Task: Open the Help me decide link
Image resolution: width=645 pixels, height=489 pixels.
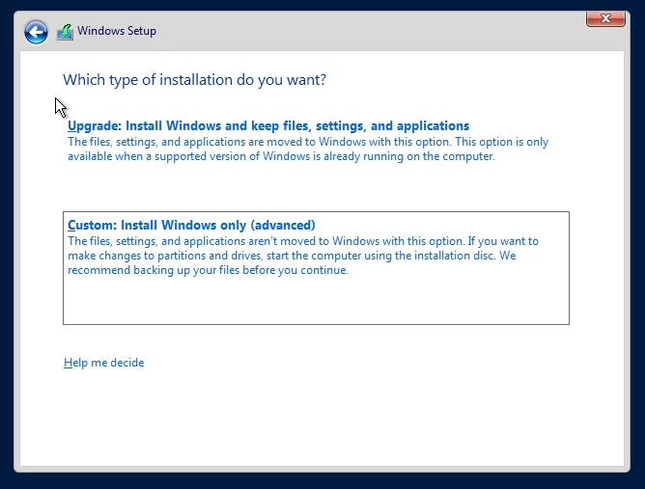Action: pos(103,363)
